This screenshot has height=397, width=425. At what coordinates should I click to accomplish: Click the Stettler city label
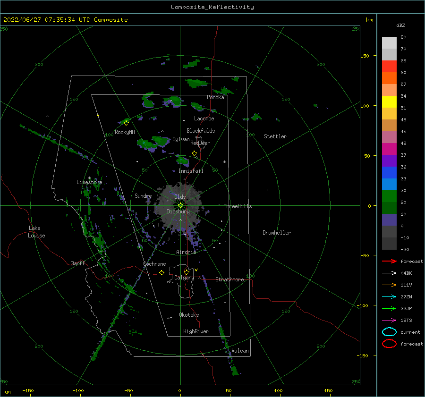(275, 136)
